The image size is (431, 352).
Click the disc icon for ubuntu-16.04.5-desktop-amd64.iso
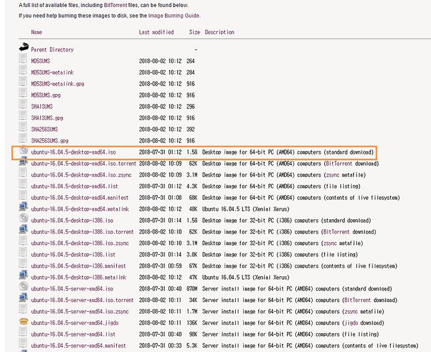point(24,150)
